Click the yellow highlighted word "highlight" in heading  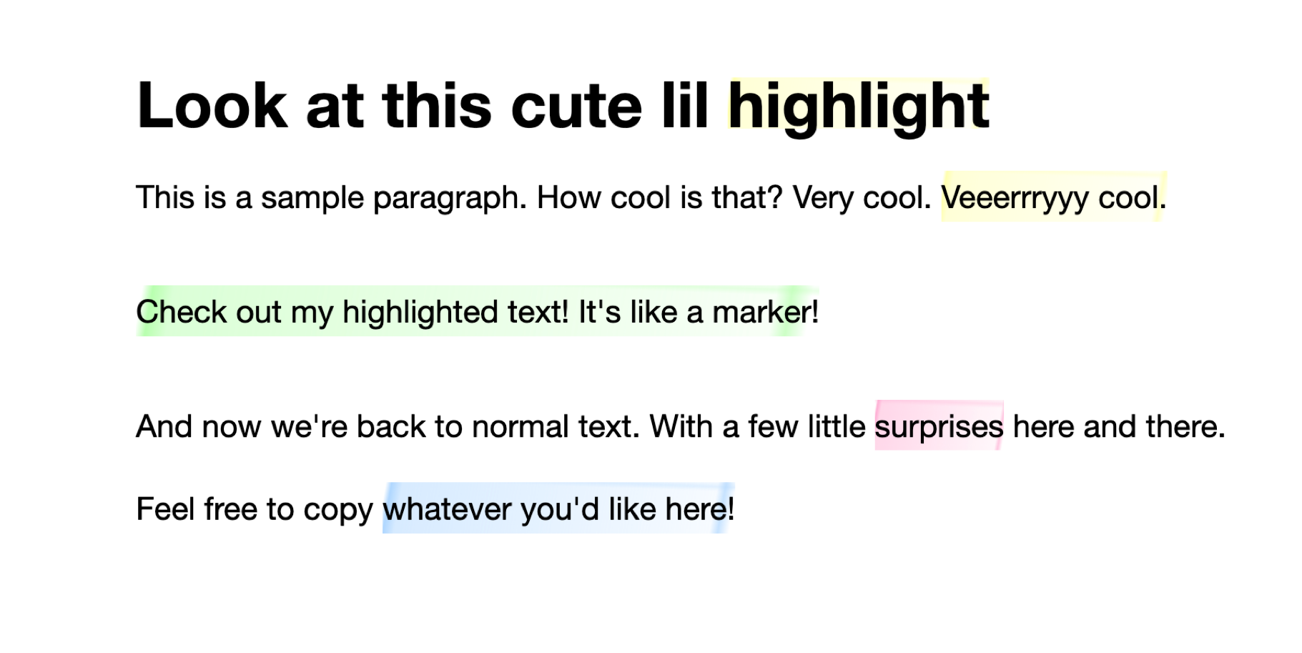pyautogui.click(x=858, y=107)
